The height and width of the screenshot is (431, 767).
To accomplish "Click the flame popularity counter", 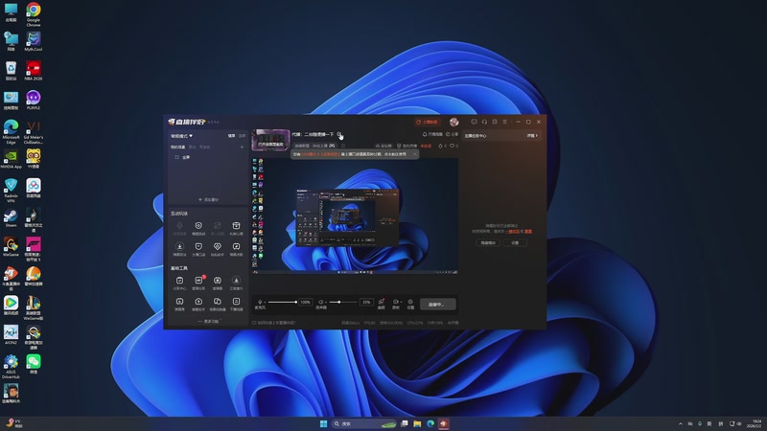I will click(442, 147).
